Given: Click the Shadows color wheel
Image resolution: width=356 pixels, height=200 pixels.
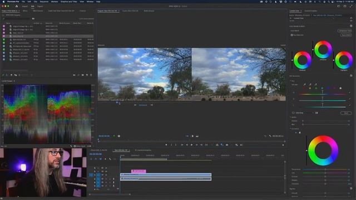Looking at the screenshot, I should click(302, 60).
